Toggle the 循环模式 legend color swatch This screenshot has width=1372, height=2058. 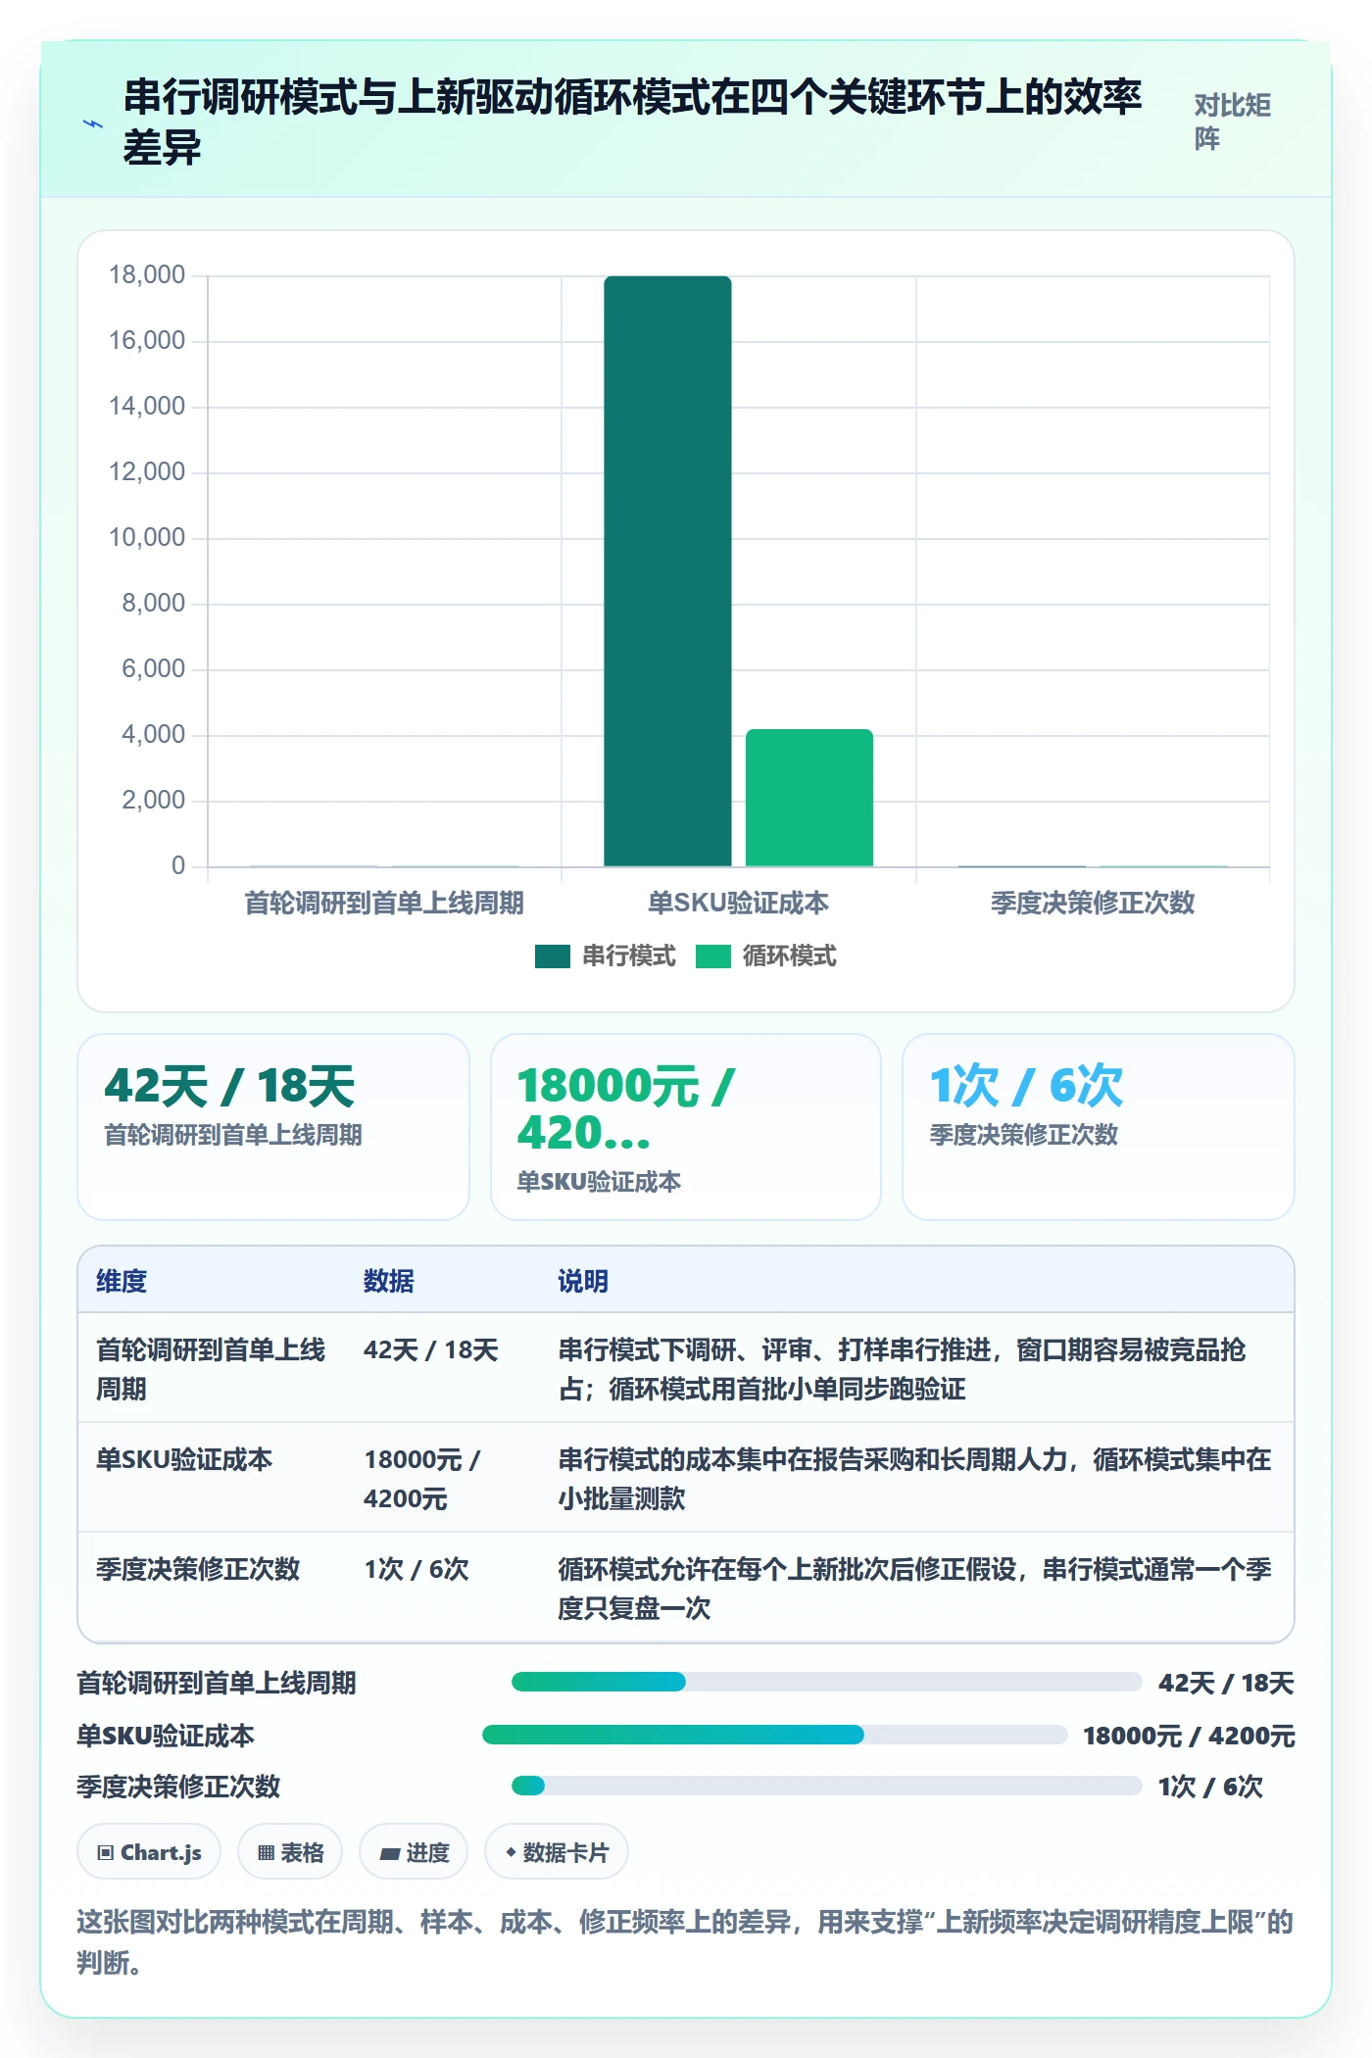tap(712, 956)
